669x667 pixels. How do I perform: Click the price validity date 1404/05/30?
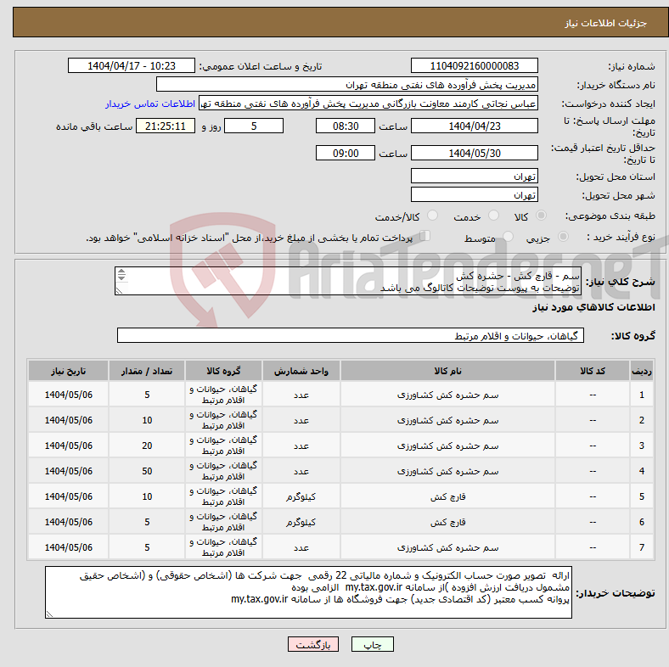click(475, 153)
